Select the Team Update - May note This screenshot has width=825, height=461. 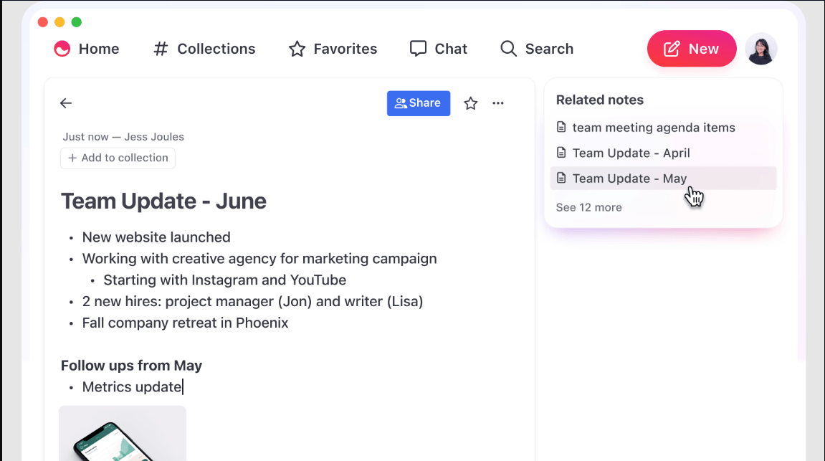(629, 179)
